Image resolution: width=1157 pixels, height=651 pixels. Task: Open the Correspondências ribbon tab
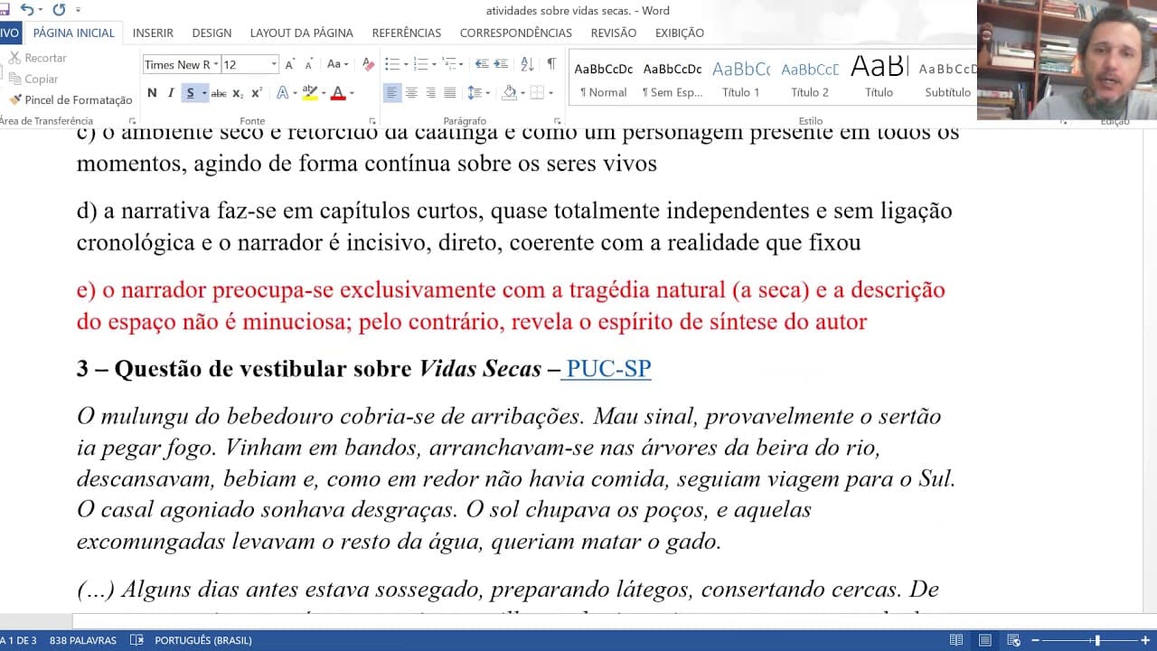click(x=516, y=33)
